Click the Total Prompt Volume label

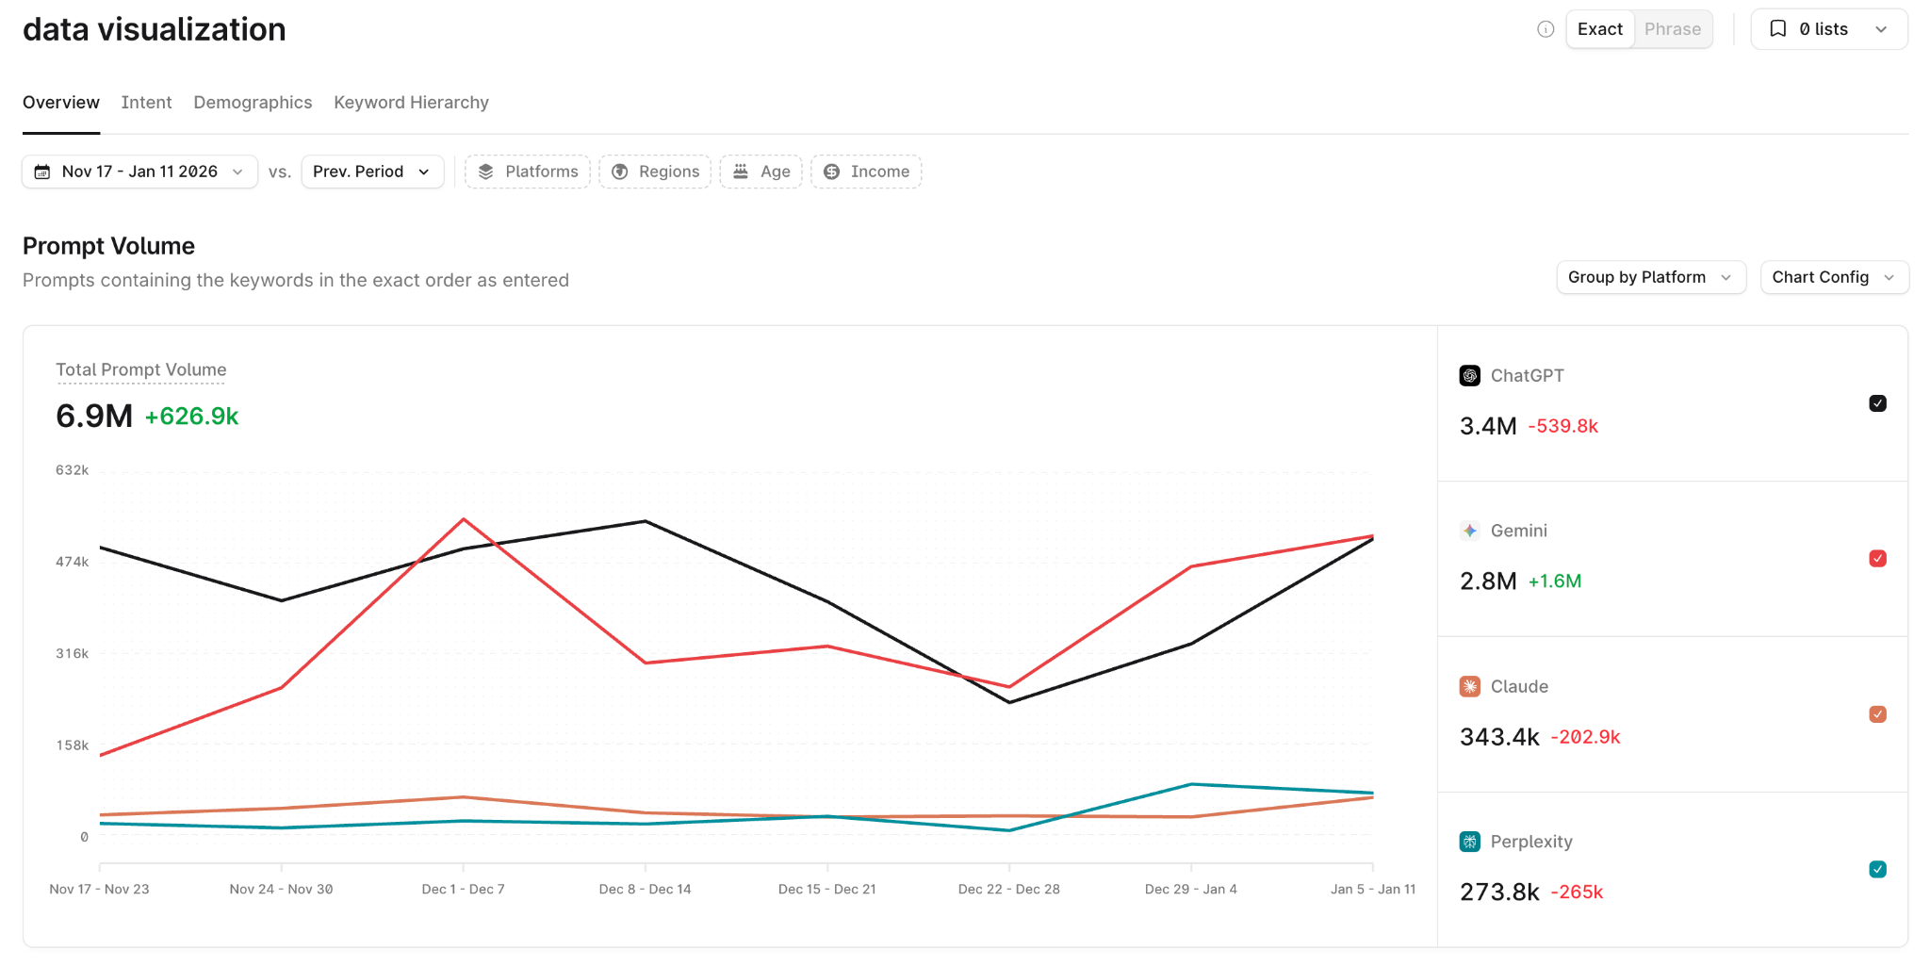click(141, 369)
